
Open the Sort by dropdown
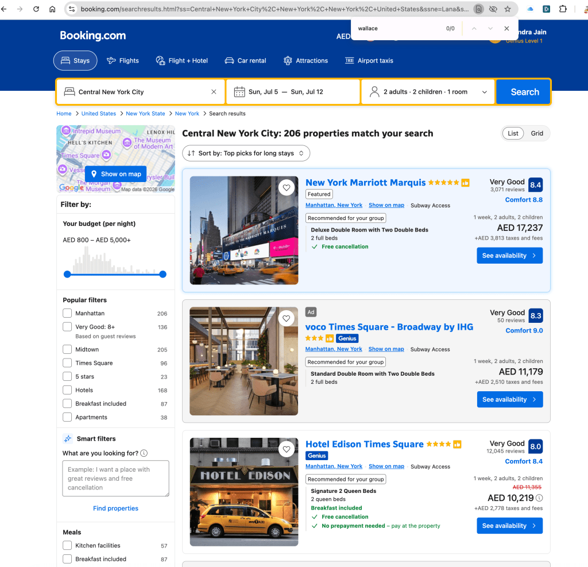tap(246, 153)
